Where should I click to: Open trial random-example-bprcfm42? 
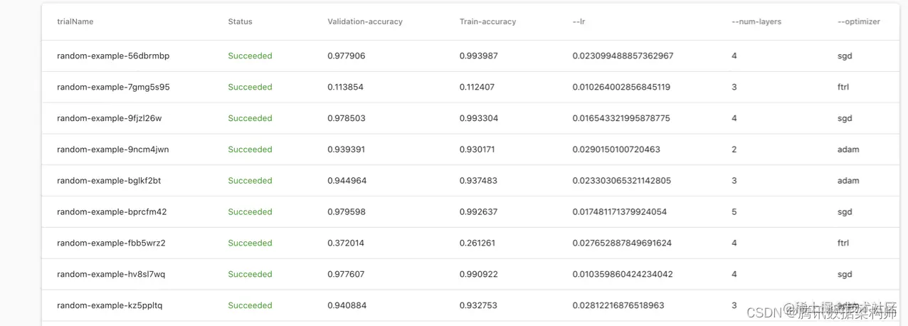pyautogui.click(x=112, y=212)
